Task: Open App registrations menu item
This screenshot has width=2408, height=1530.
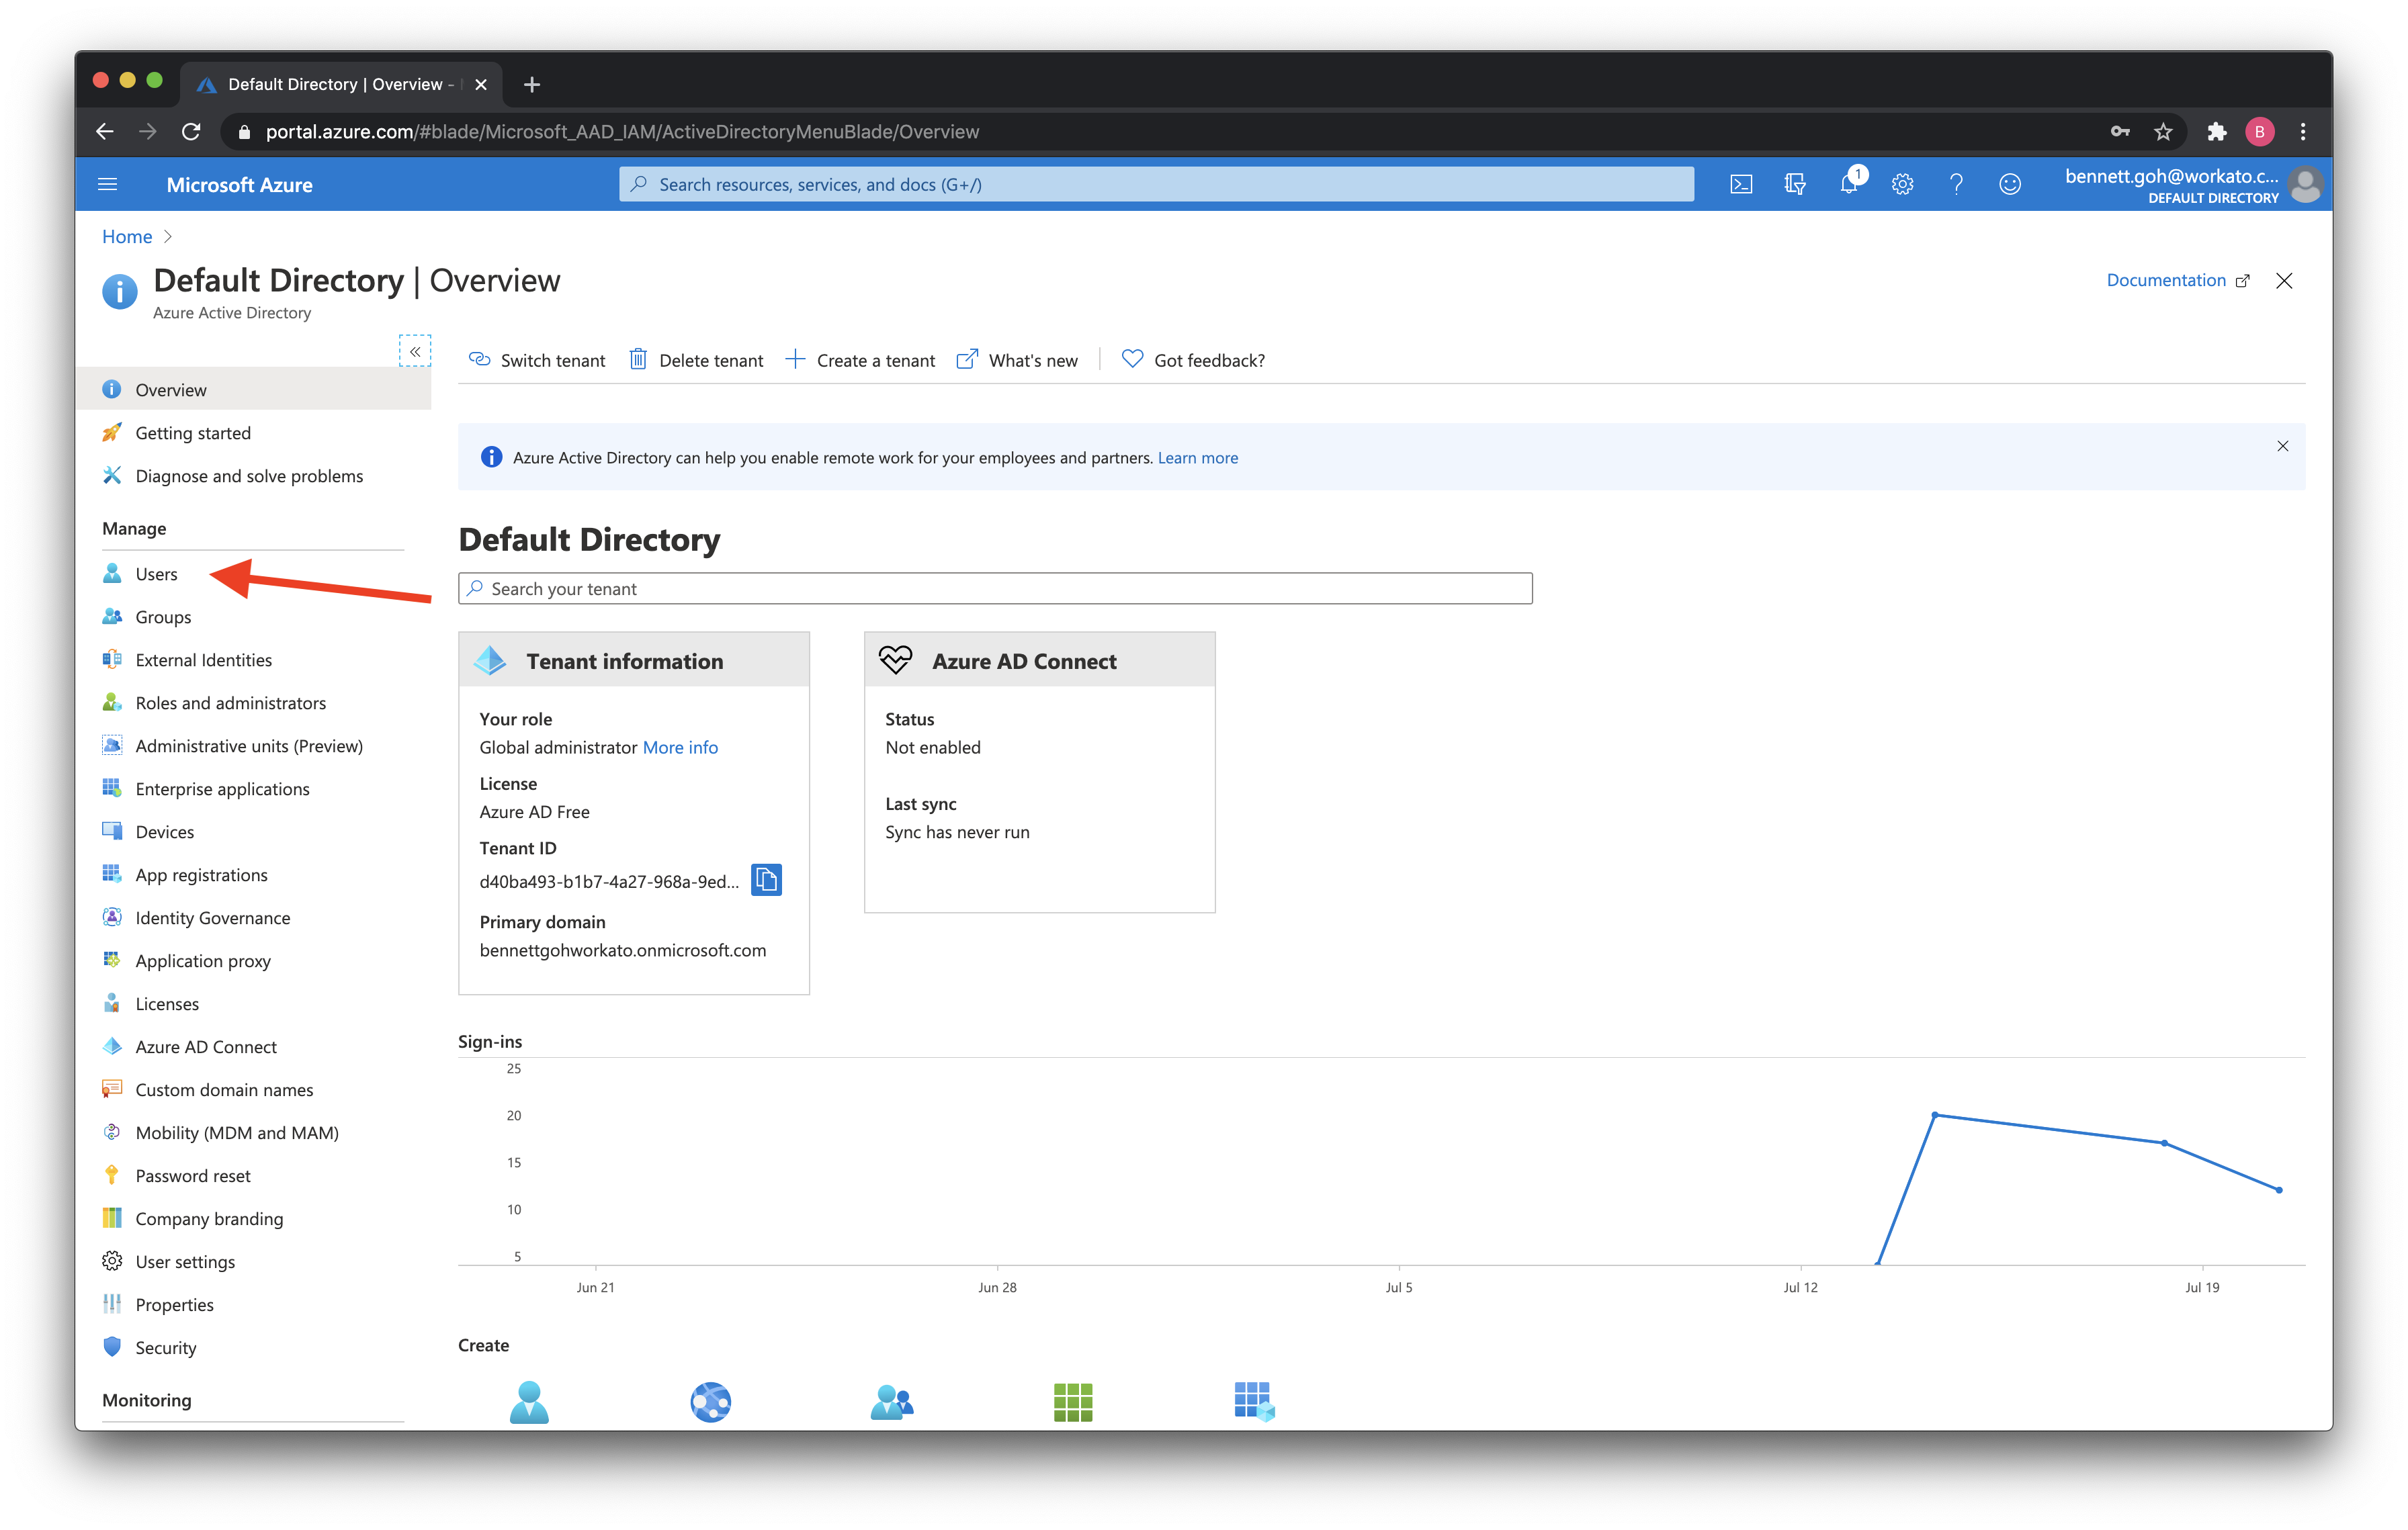Action: [x=201, y=874]
